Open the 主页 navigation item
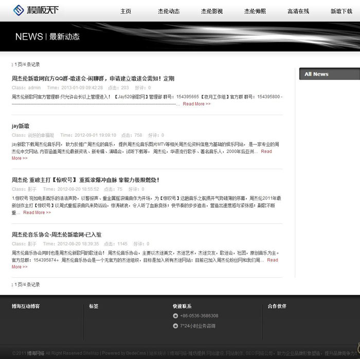This screenshot has height=359, width=360. tap(125, 11)
